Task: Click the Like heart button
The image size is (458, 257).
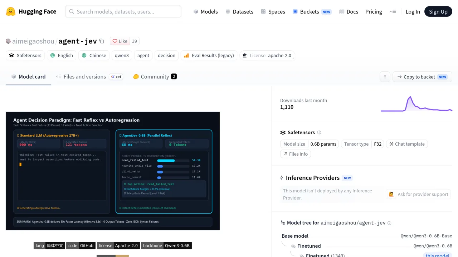Action: coord(120,41)
